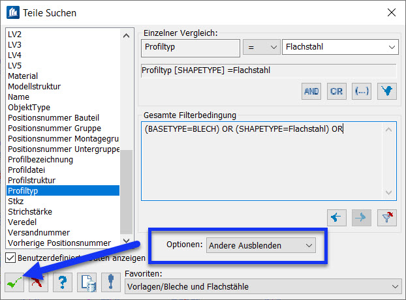Select Profildatei in attribute list
The height and width of the screenshot is (300, 406).
point(63,170)
